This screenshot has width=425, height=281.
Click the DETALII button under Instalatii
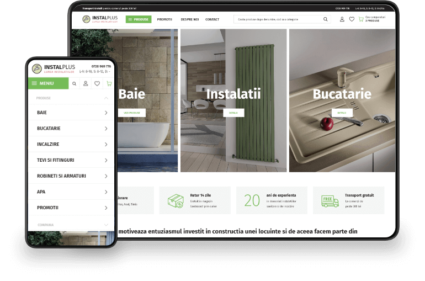point(233,113)
